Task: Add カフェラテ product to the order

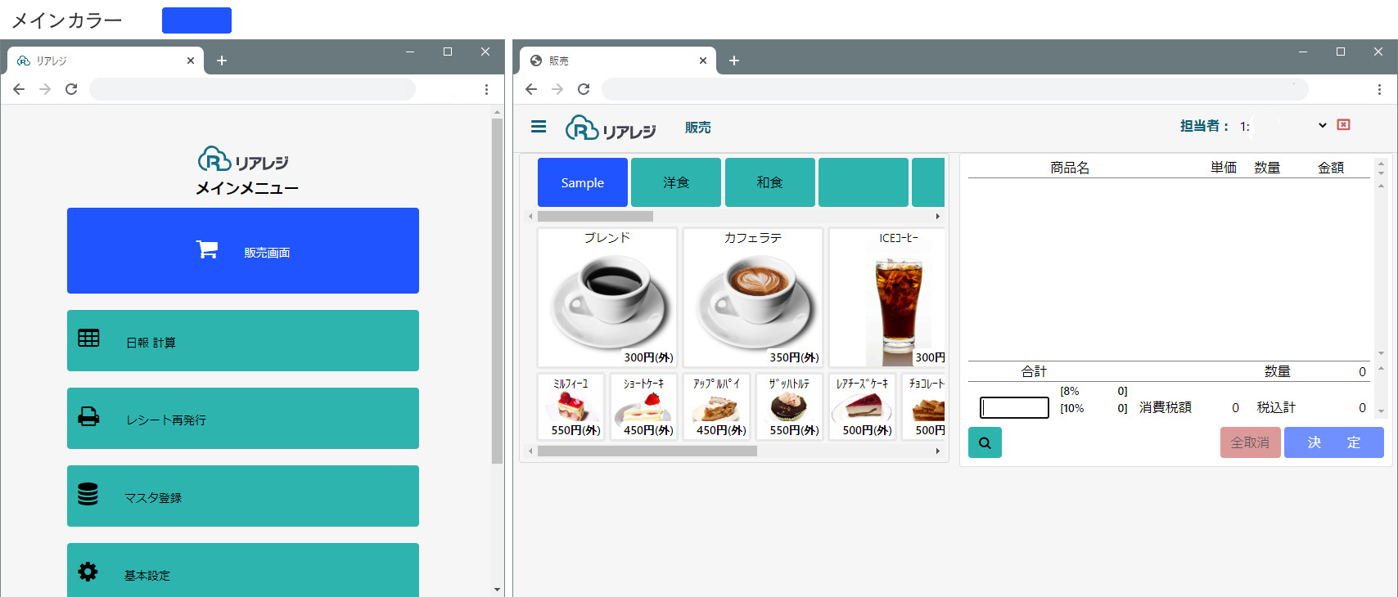Action: 753,298
